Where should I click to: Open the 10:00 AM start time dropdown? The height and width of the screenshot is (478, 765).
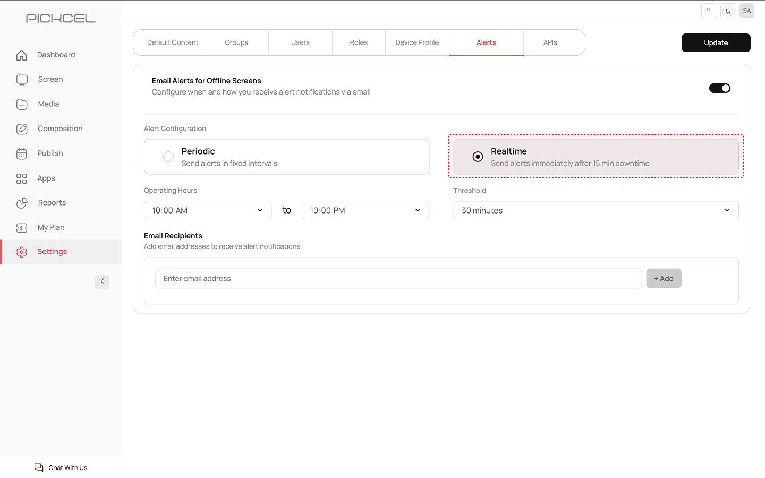tap(208, 210)
